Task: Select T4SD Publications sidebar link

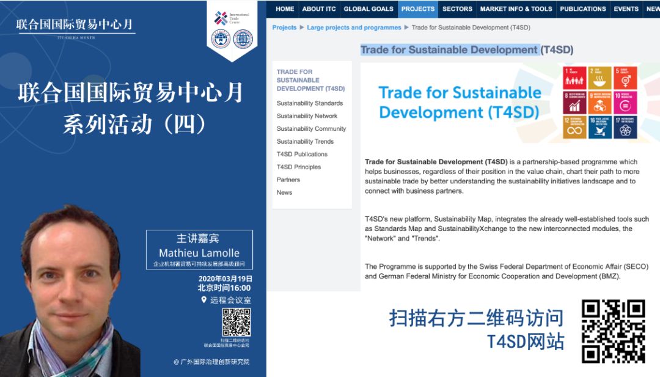Action: click(x=302, y=154)
